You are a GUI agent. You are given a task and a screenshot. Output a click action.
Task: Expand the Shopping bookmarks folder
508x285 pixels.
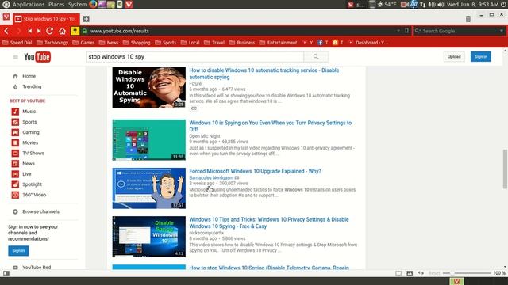point(137,43)
